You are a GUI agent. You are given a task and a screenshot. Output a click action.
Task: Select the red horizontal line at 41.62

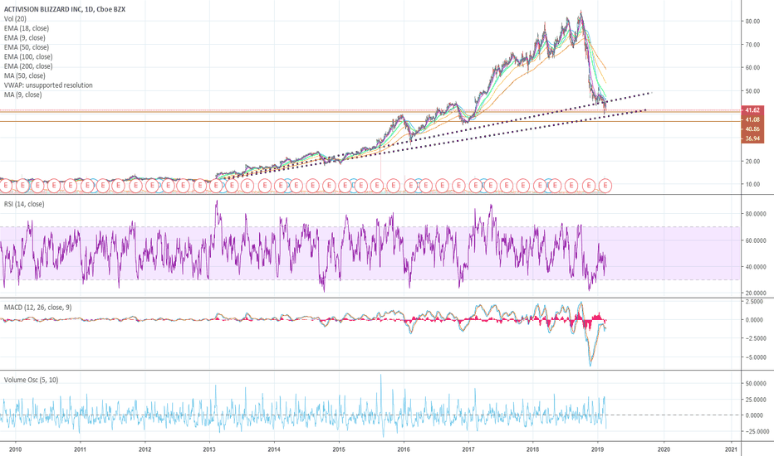click(370, 110)
